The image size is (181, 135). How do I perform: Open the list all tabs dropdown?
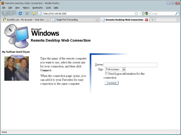click(178, 20)
